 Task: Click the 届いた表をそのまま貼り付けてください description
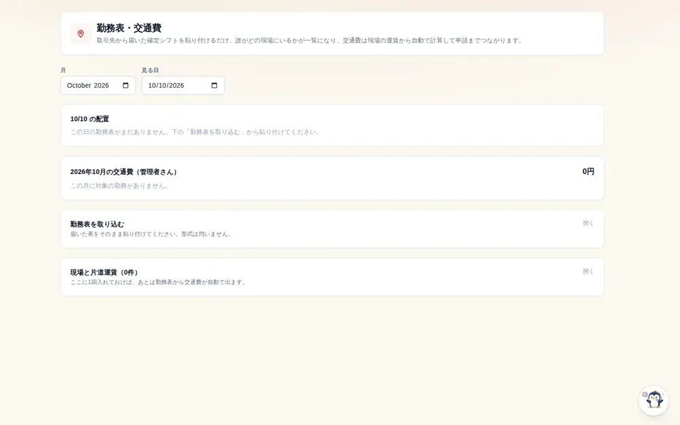coord(151,234)
